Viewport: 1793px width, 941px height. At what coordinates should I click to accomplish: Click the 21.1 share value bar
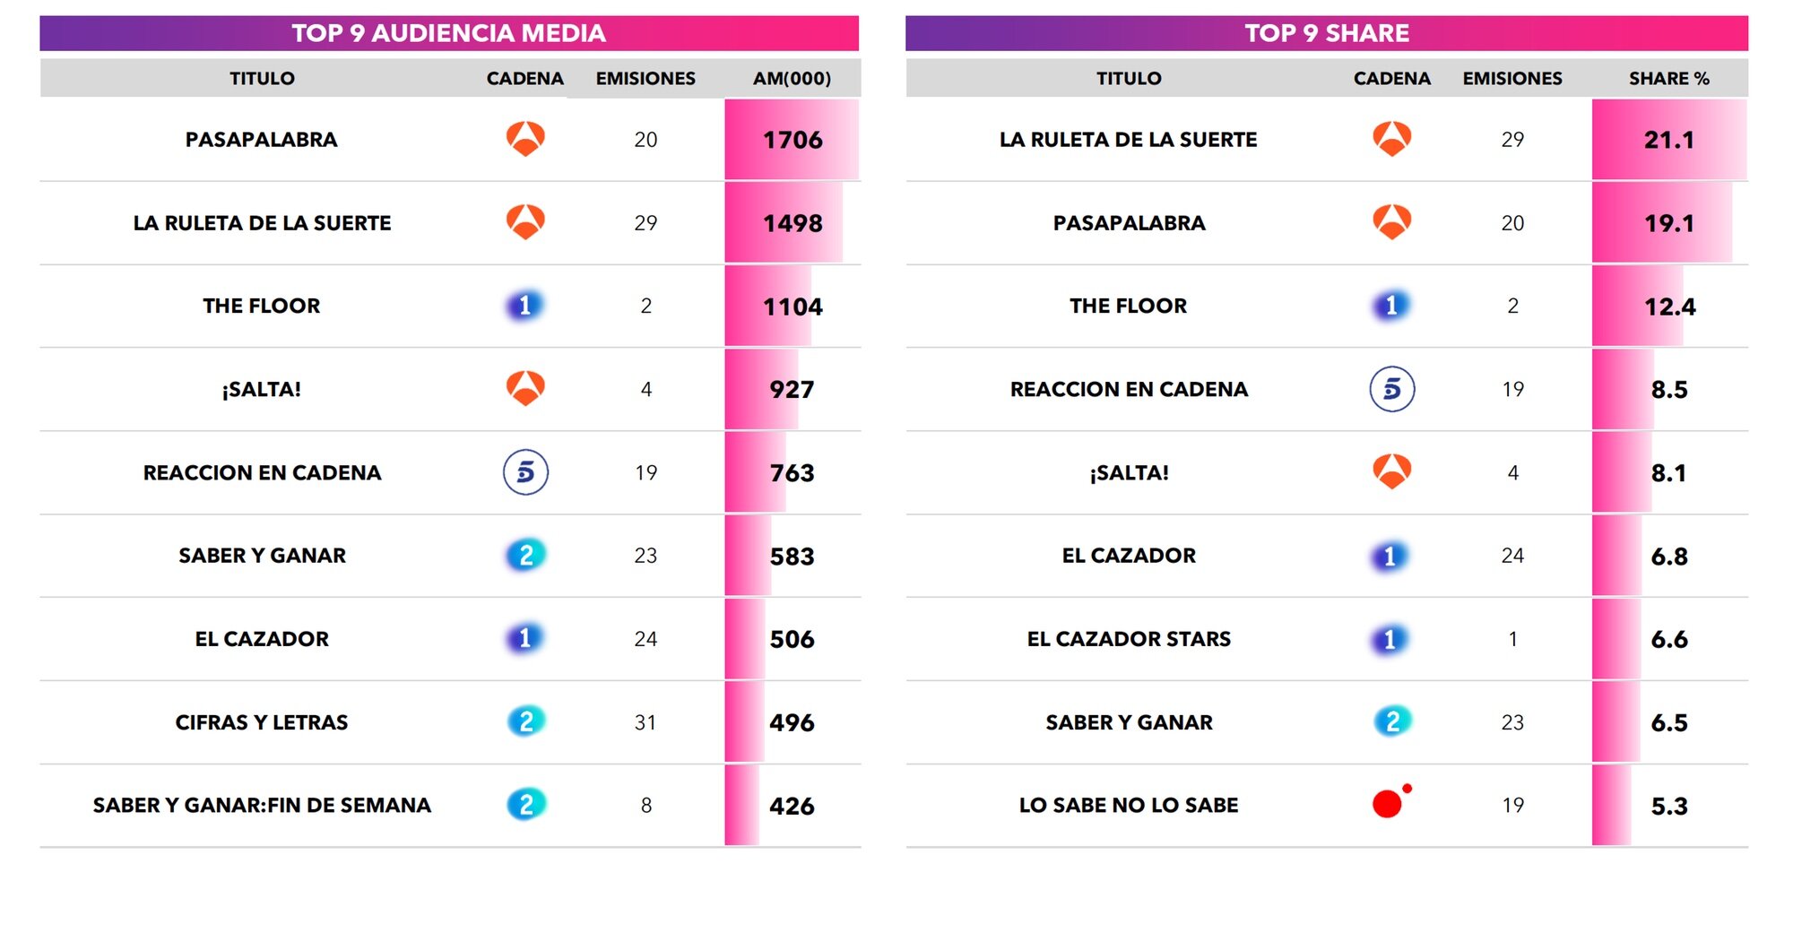[x=1668, y=140]
